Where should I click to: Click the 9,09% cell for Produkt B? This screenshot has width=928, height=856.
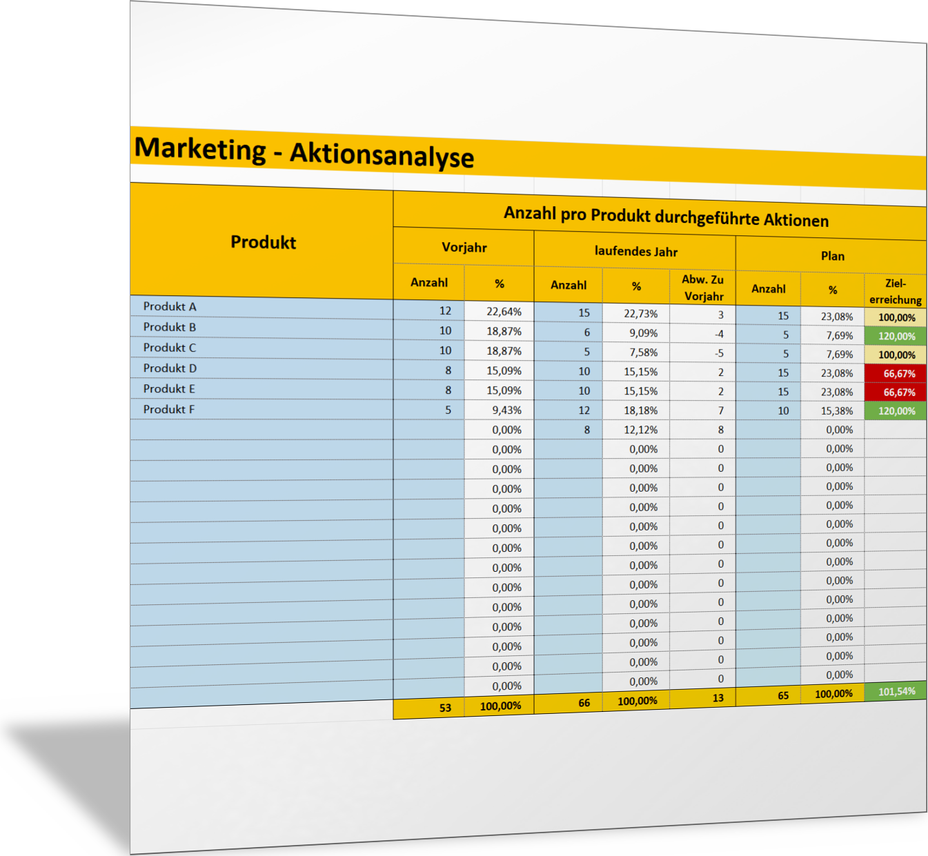click(637, 332)
